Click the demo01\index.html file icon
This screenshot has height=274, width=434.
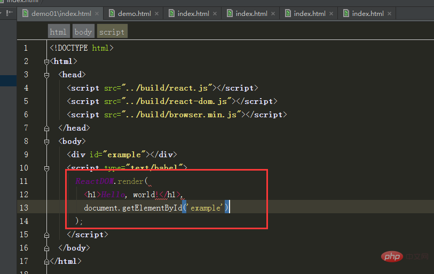(25, 13)
